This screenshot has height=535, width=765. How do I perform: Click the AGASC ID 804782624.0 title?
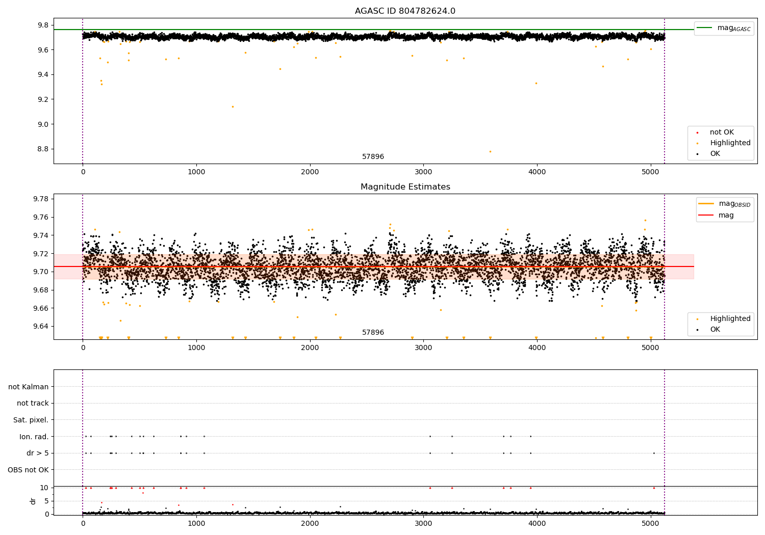(x=405, y=11)
